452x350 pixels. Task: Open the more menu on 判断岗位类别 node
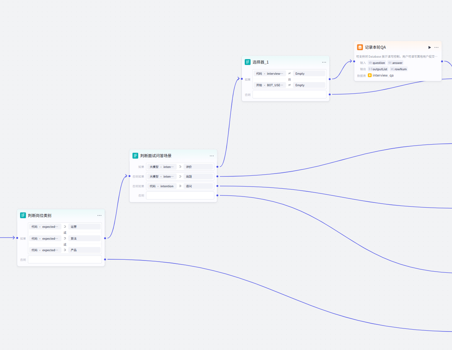100,215
